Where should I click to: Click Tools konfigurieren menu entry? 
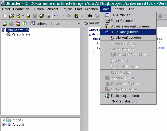[x=126, y=96]
